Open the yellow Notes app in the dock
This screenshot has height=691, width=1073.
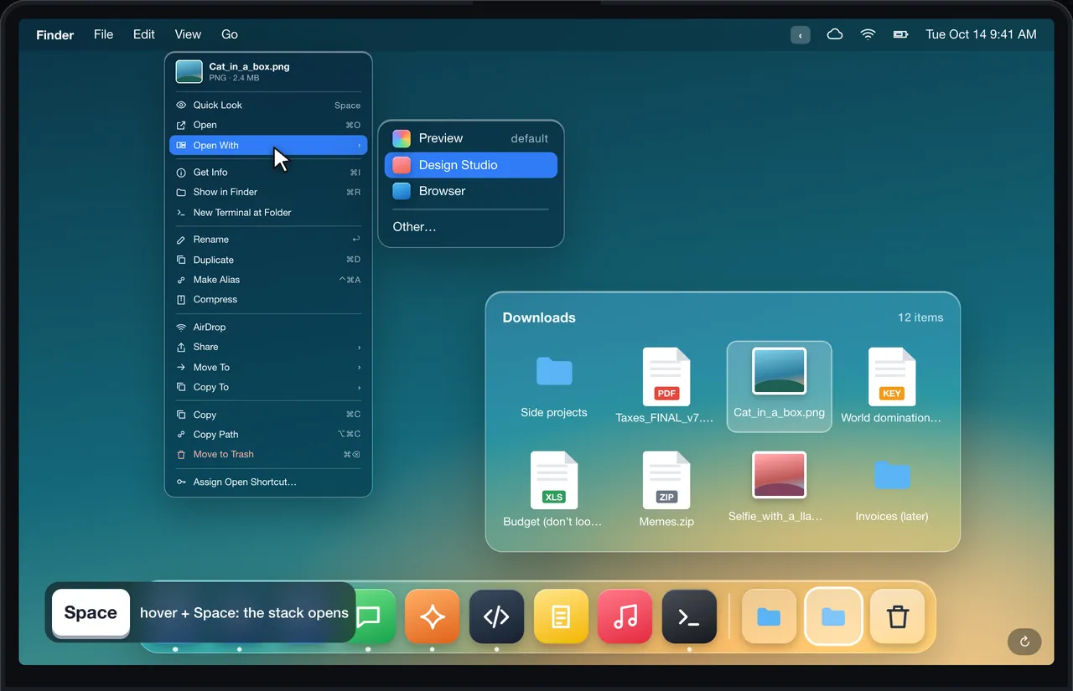pos(561,617)
